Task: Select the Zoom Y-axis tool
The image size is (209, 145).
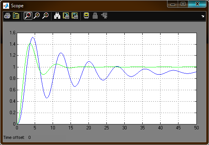Action: pos(45,16)
